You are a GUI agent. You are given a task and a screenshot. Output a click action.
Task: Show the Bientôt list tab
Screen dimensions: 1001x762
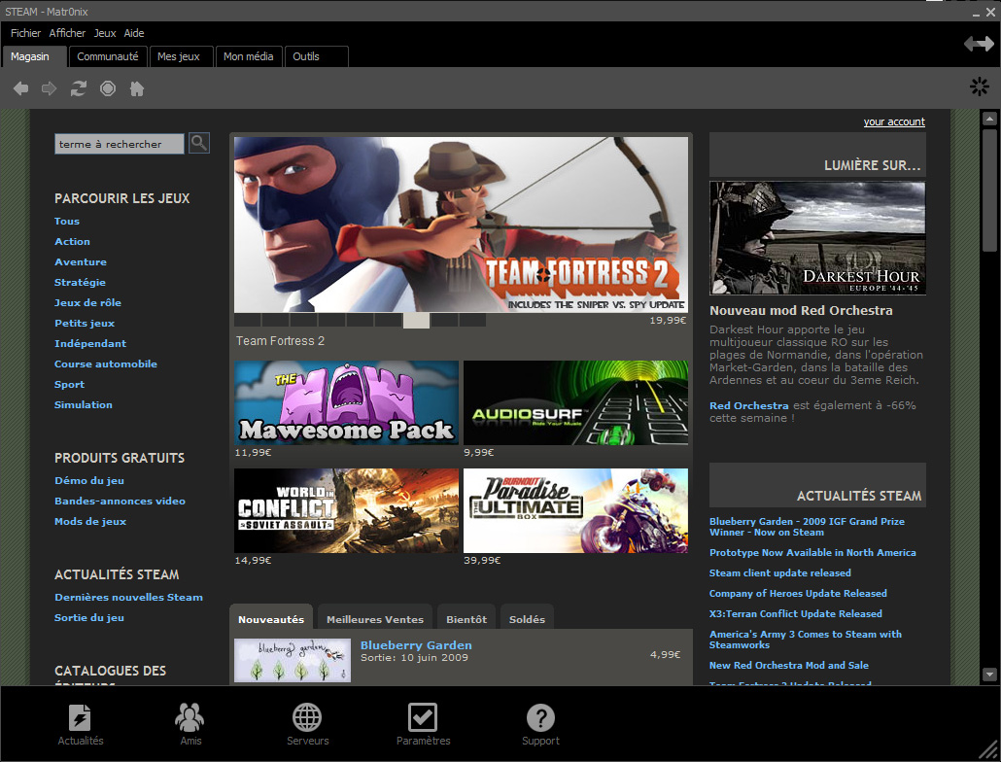[x=466, y=618]
